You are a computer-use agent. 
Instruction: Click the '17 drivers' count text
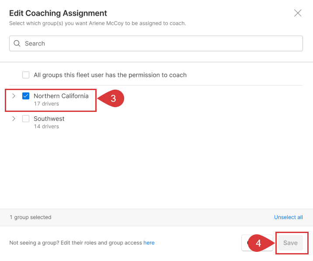point(46,104)
